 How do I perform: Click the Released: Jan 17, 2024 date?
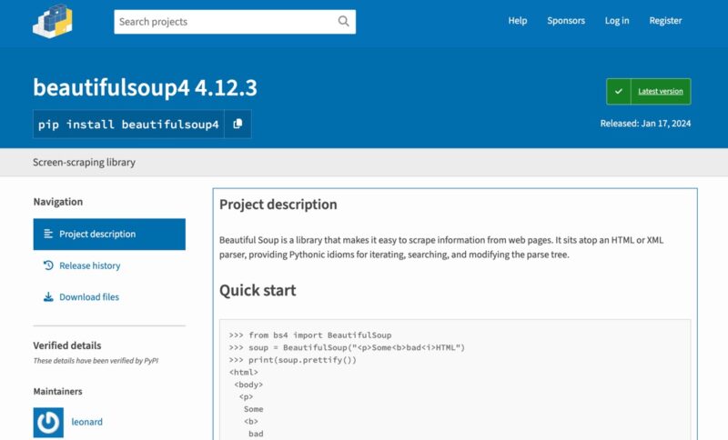[x=645, y=124]
